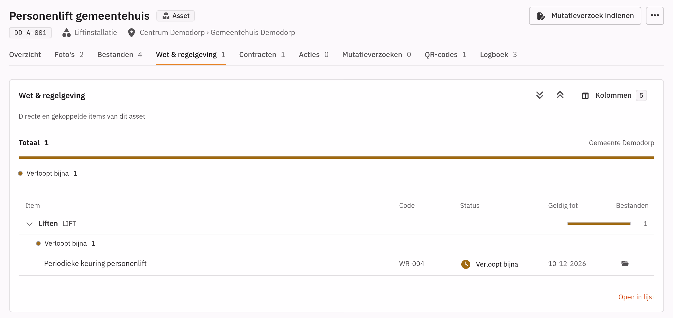Click the Geldig tot column header

[563, 206]
